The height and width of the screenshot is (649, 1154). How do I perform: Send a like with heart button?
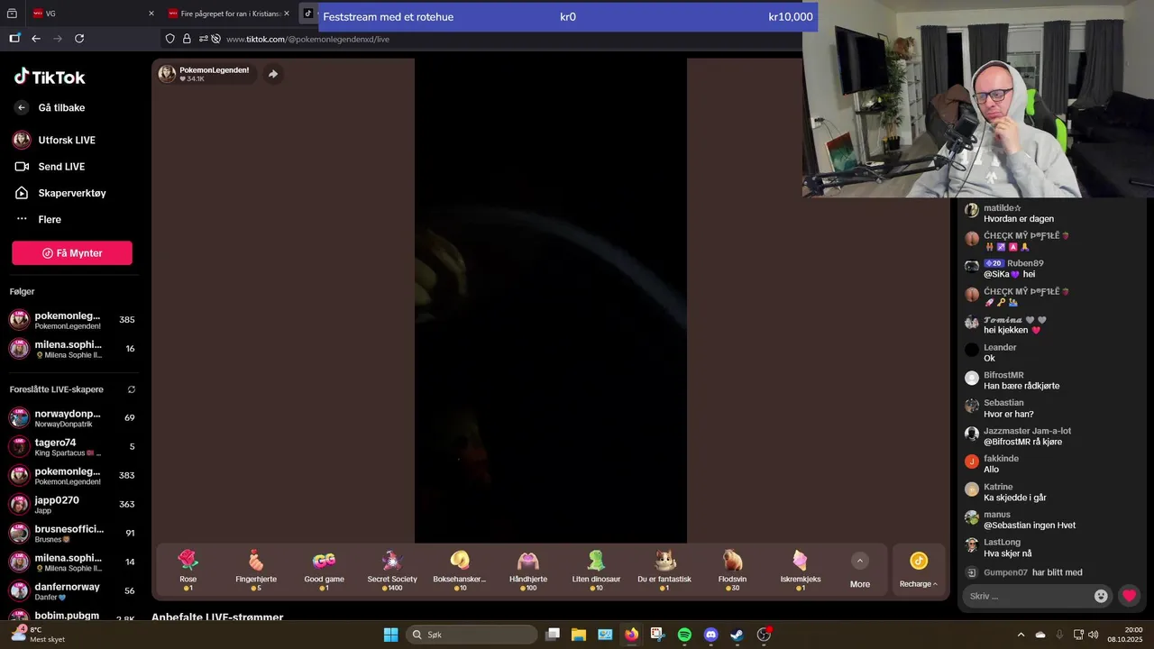click(x=1129, y=596)
